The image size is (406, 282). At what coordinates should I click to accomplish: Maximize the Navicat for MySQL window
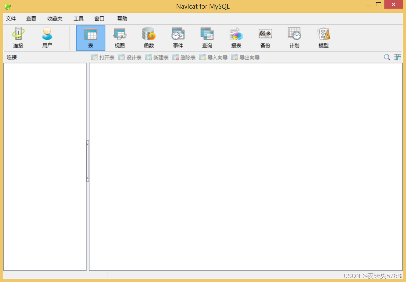pyautogui.click(x=378, y=5)
